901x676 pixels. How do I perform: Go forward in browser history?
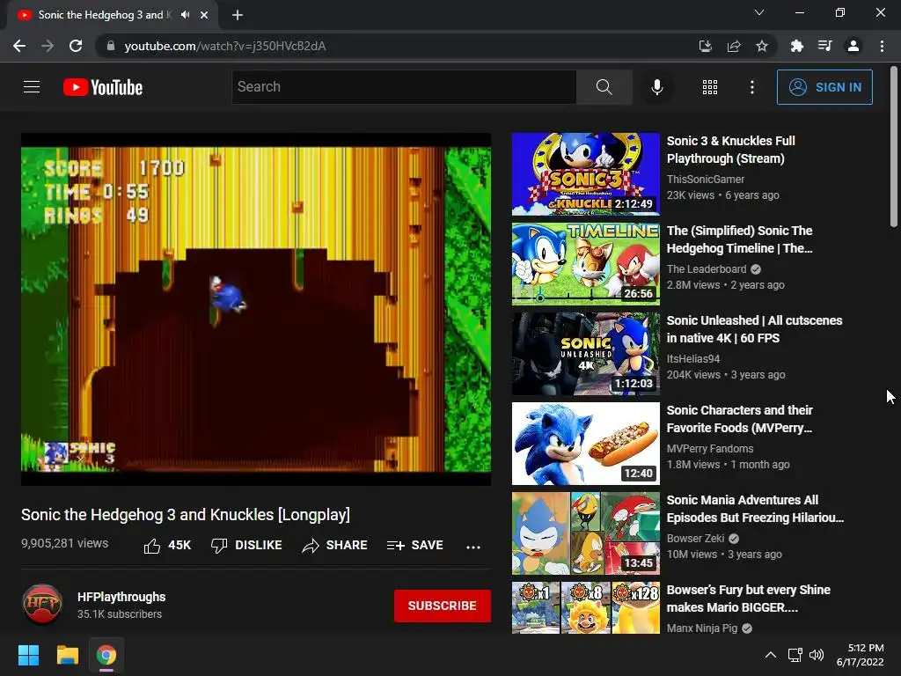48,46
